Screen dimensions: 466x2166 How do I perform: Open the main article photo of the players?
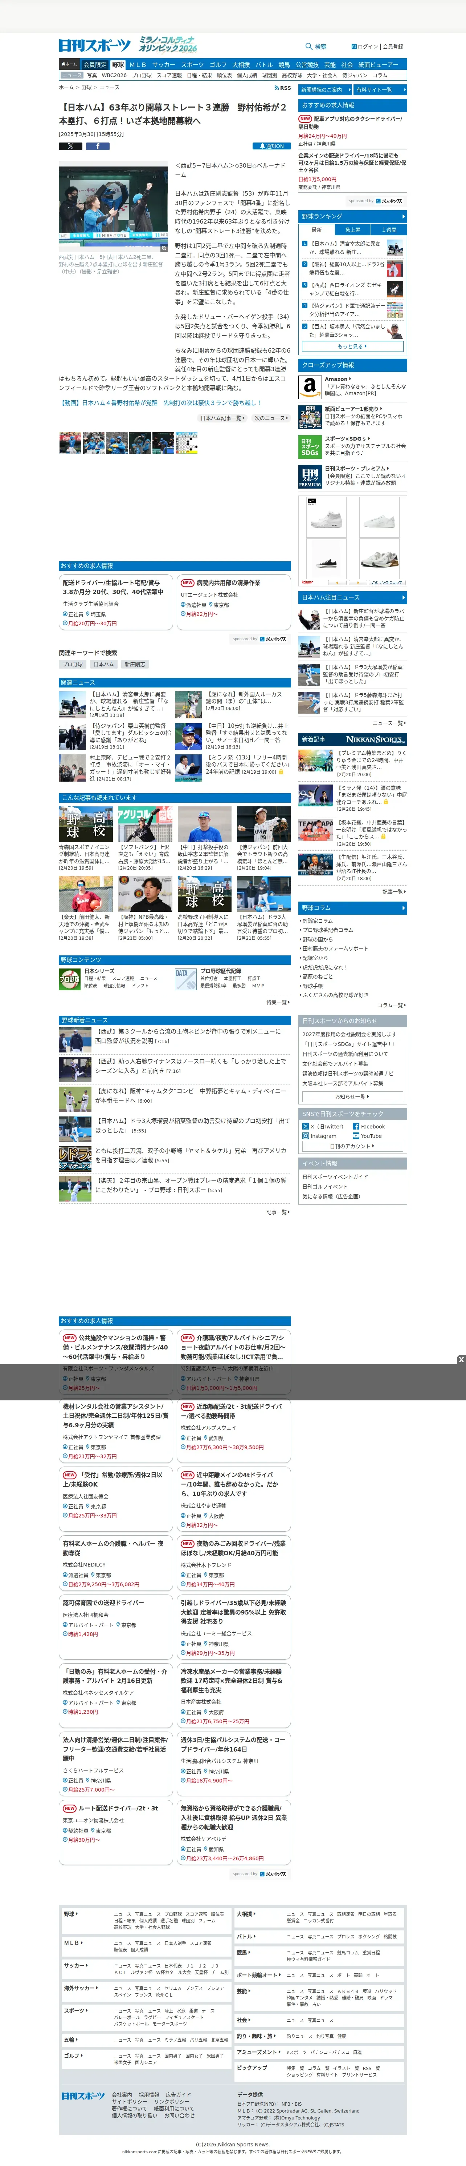point(113,208)
